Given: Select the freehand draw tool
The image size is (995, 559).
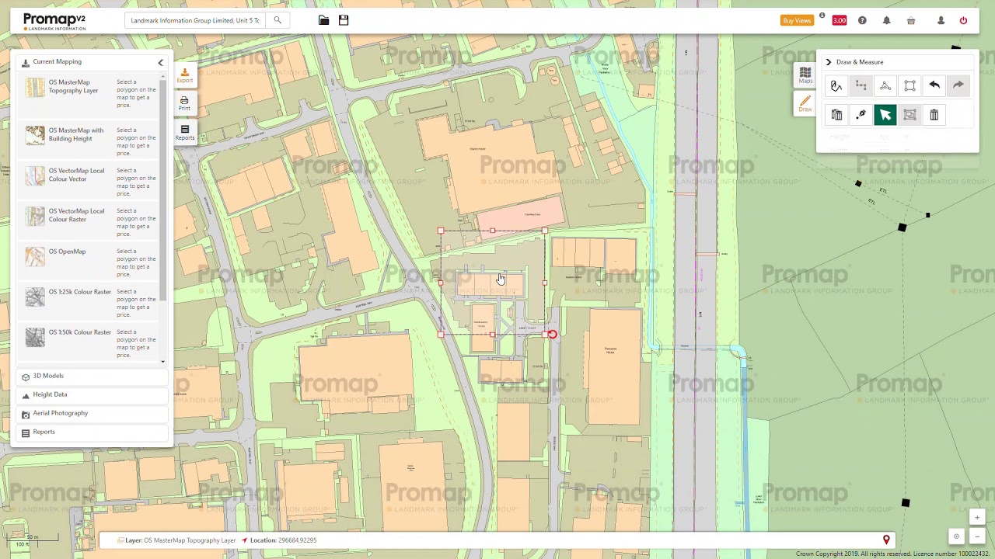Looking at the screenshot, I should coord(836,86).
